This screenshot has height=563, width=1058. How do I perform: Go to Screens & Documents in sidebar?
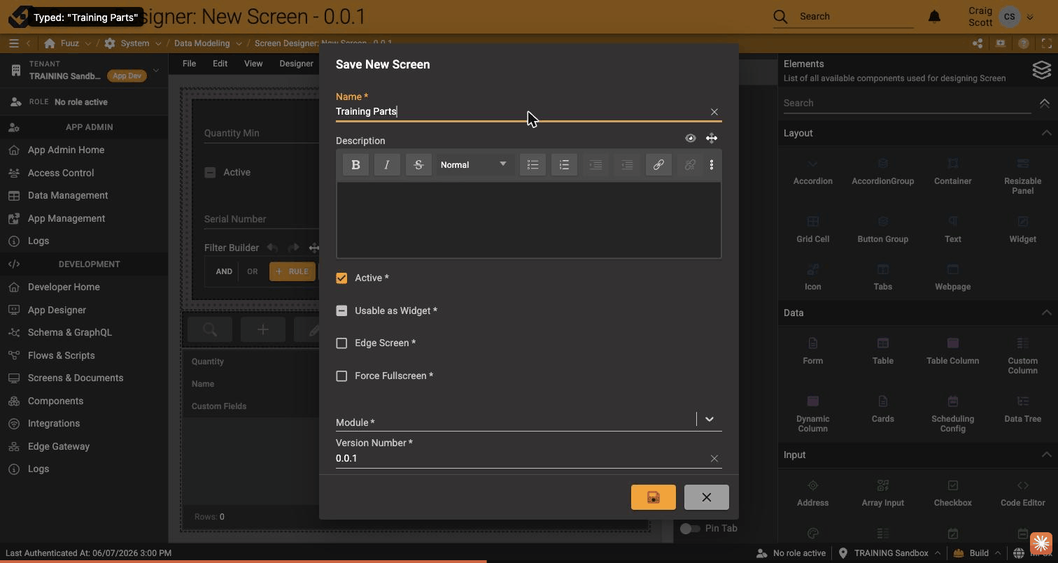pos(76,378)
